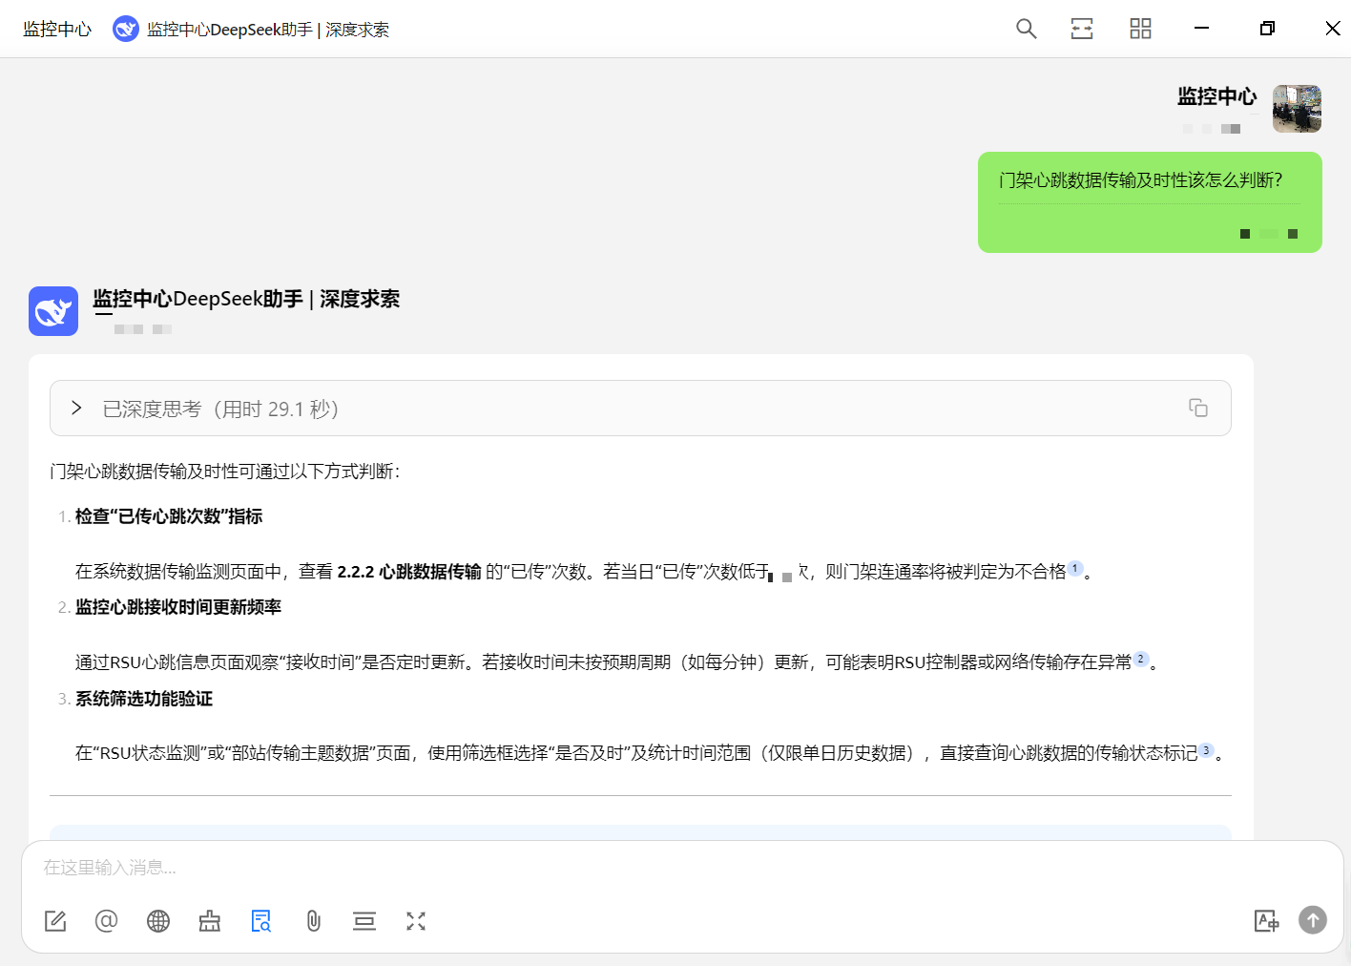Click the DeepSeek whale logo in the title bar
The height and width of the screenshot is (966, 1351).
coord(126,30)
